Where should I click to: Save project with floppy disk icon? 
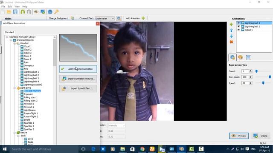pos(15,12)
